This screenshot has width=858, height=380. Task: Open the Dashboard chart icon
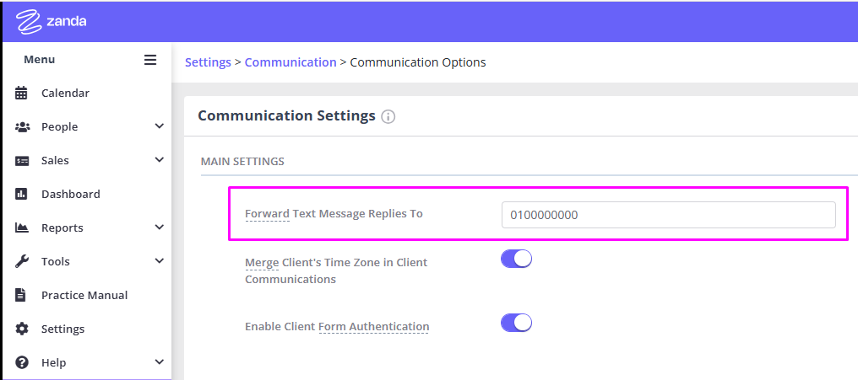[21, 195]
